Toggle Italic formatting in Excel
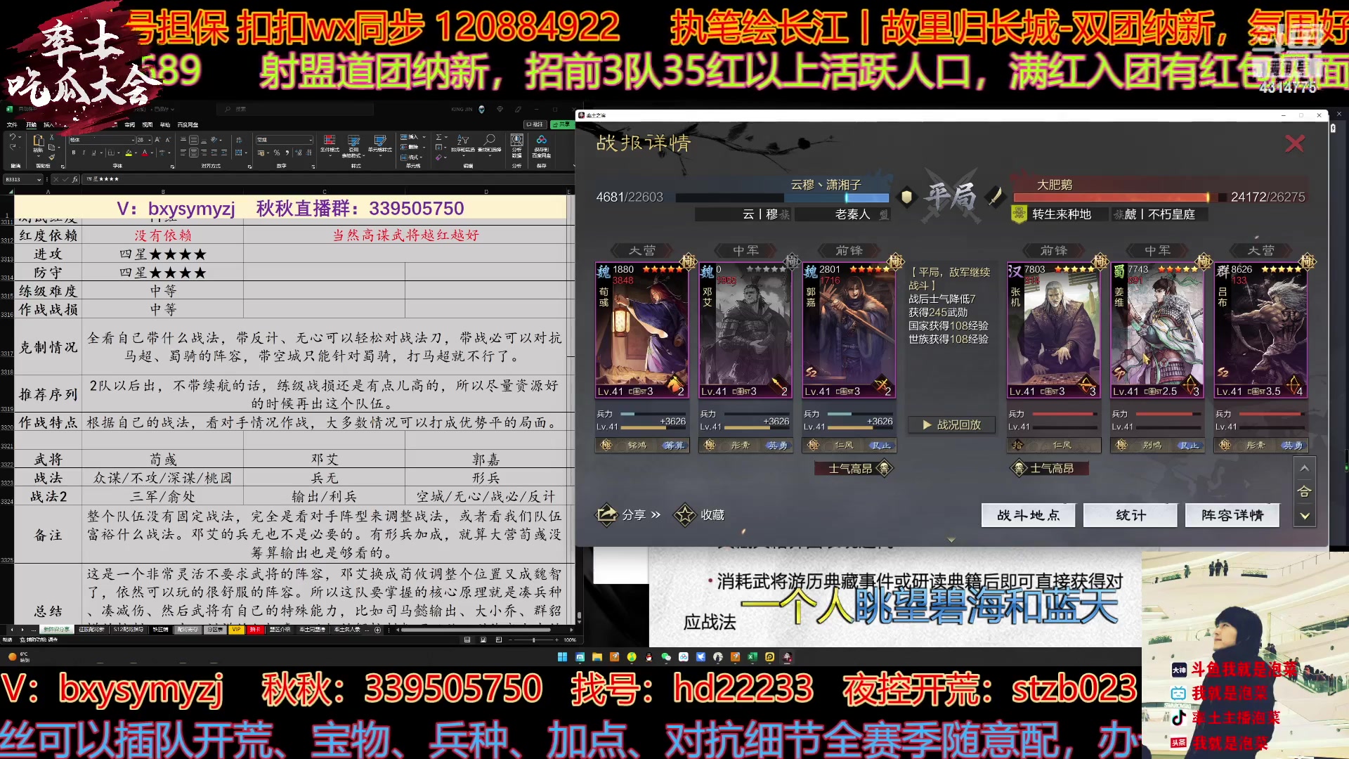The height and width of the screenshot is (759, 1349). click(x=84, y=153)
